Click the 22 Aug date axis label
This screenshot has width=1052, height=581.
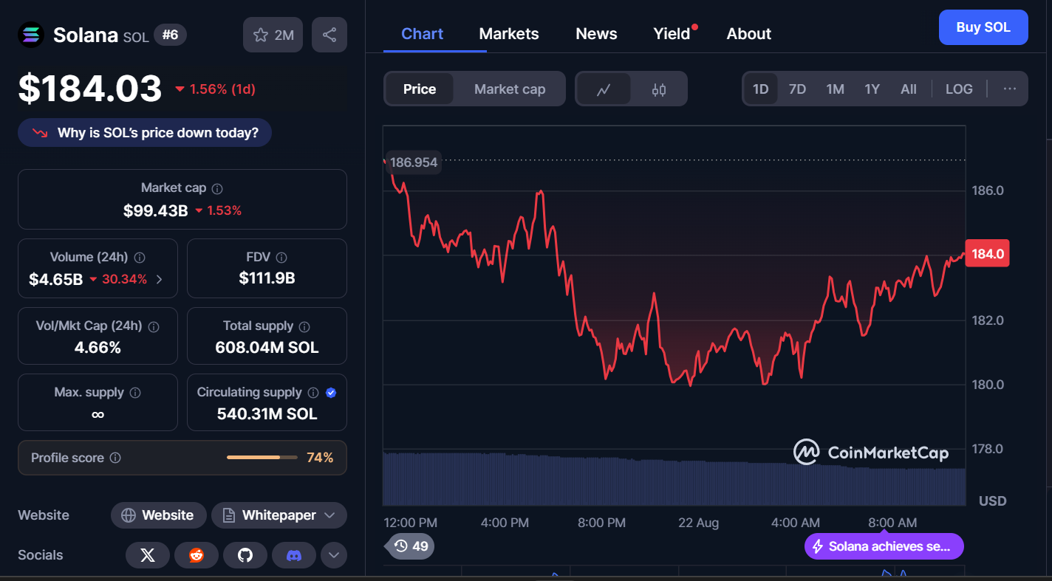point(698,523)
